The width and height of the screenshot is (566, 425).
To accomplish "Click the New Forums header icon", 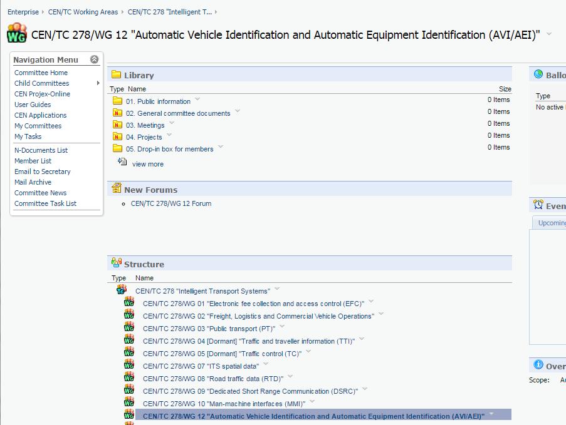I will [116, 188].
